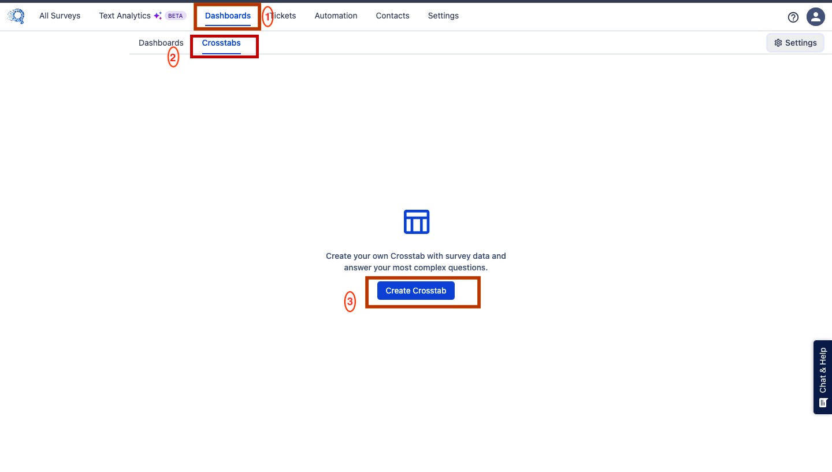
Task: Open Settings in the top navigation bar
Action: pyautogui.click(x=443, y=16)
